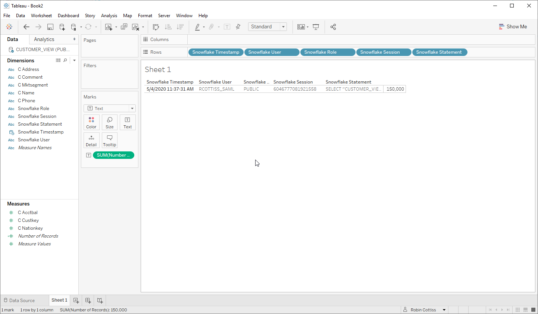Click the Size button on Marks card
This screenshot has height=314, width=538.
click(110, 122)
